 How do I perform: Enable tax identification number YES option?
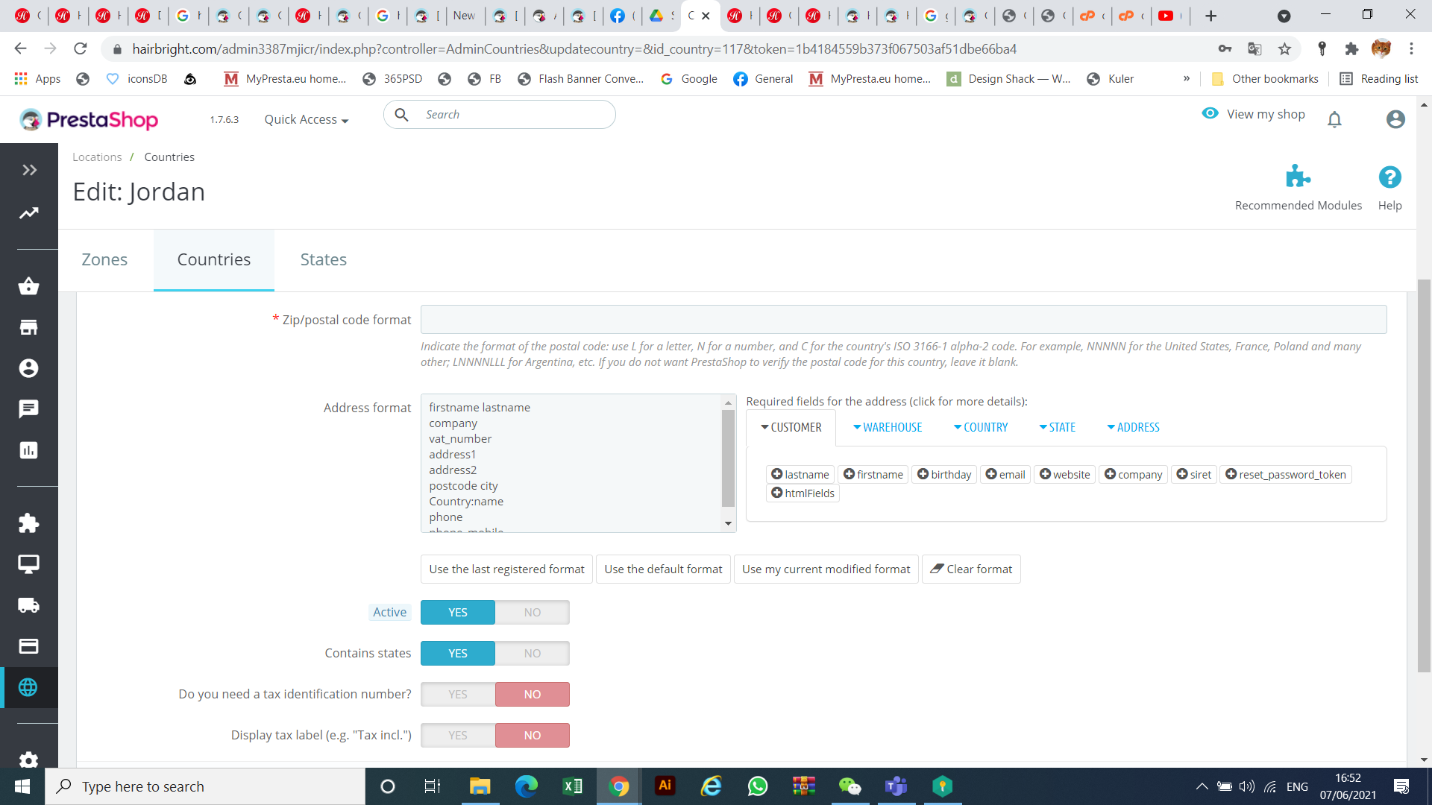click(458, 694)
